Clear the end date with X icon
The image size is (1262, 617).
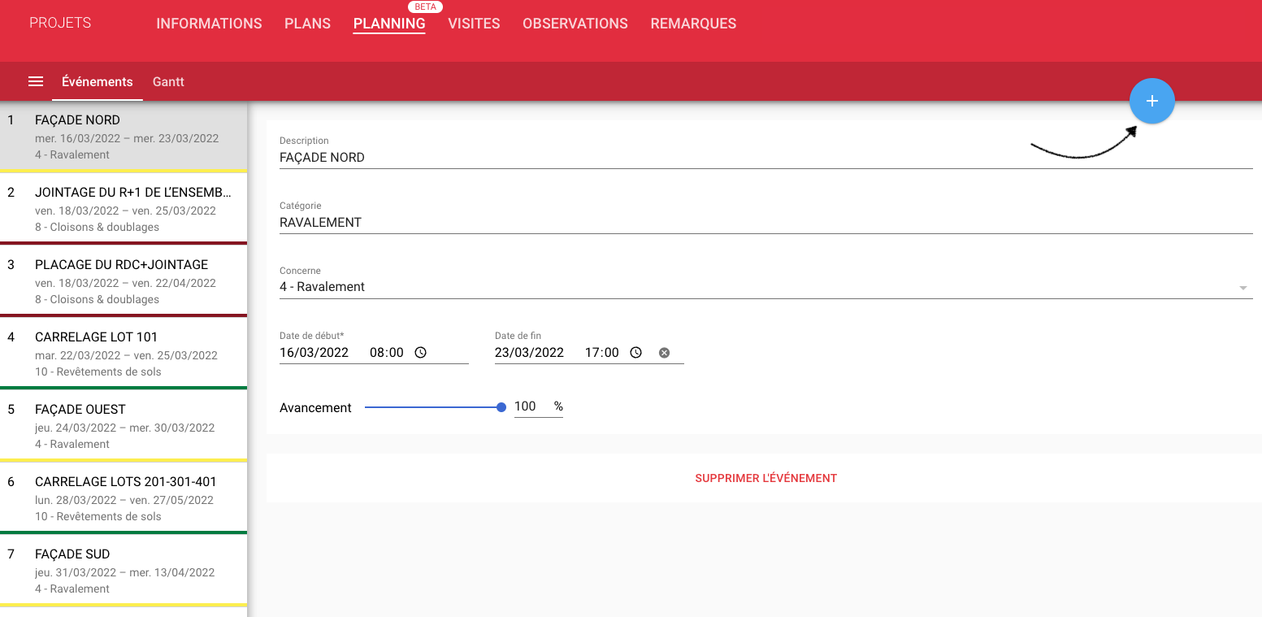point(664,353)
